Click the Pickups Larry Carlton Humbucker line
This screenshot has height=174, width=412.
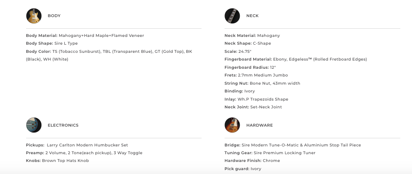(77, 145)
